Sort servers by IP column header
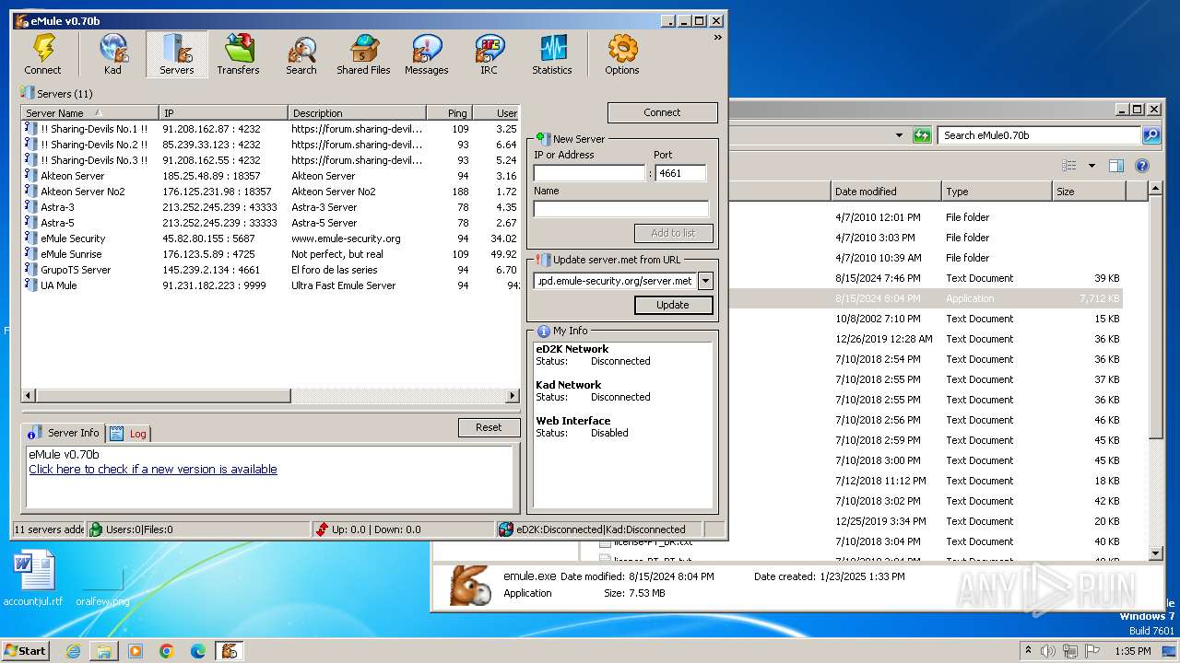 (x=223, y=112)
